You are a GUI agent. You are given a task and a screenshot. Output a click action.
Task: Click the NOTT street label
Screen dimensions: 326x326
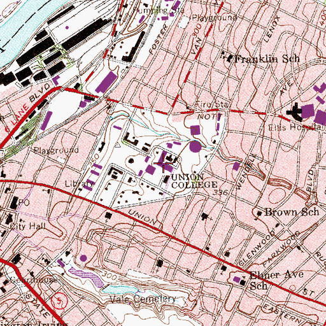tap(209, 117)
